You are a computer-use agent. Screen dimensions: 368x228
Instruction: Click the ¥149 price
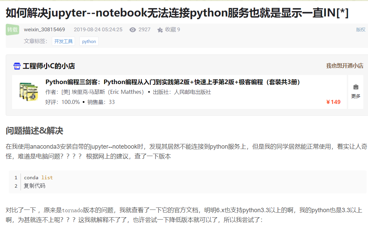pyautogui.click(x=333, y=102)
